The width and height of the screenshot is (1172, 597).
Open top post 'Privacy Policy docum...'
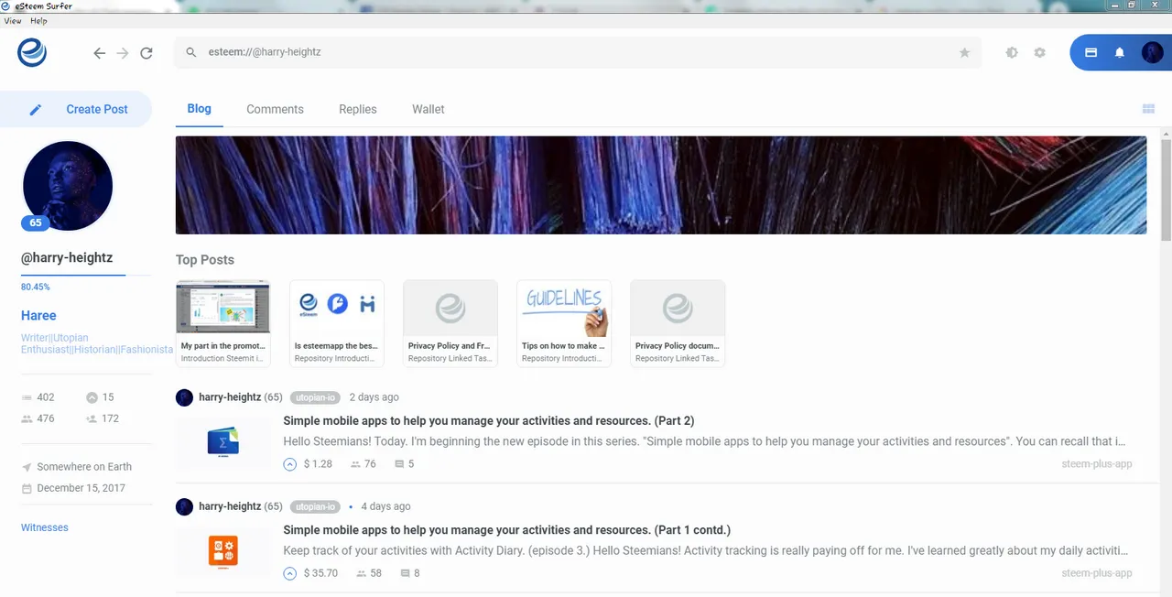(x=678, y=323)
